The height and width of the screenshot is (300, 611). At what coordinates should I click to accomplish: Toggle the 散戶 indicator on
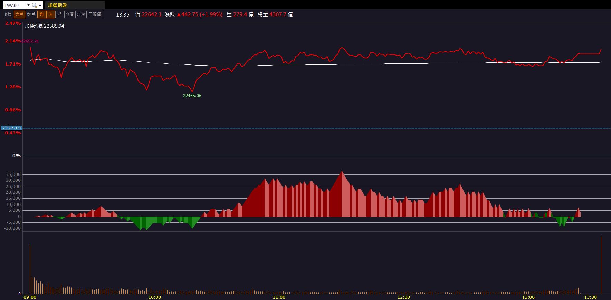(x=31, y=14)
